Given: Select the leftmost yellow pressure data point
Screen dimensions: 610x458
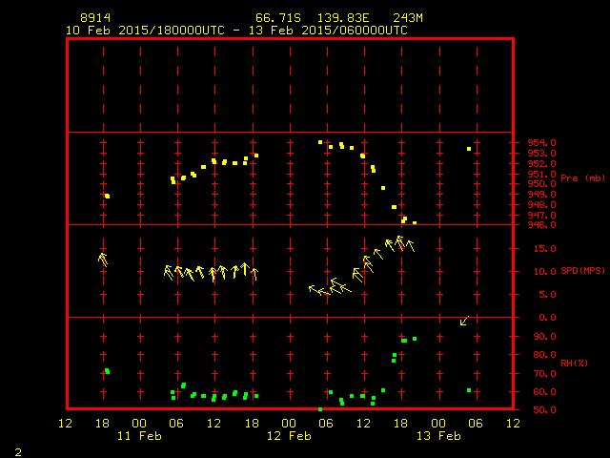Looking at the screenshot, I should tap(107, 196).
